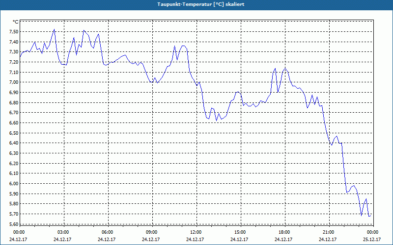Select the 7,50 y-axis label
This screenshot has height=245, width=393.
click(14, 32)
